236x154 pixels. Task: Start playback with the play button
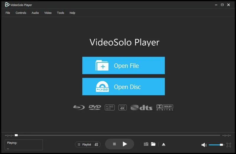point(125,144)
